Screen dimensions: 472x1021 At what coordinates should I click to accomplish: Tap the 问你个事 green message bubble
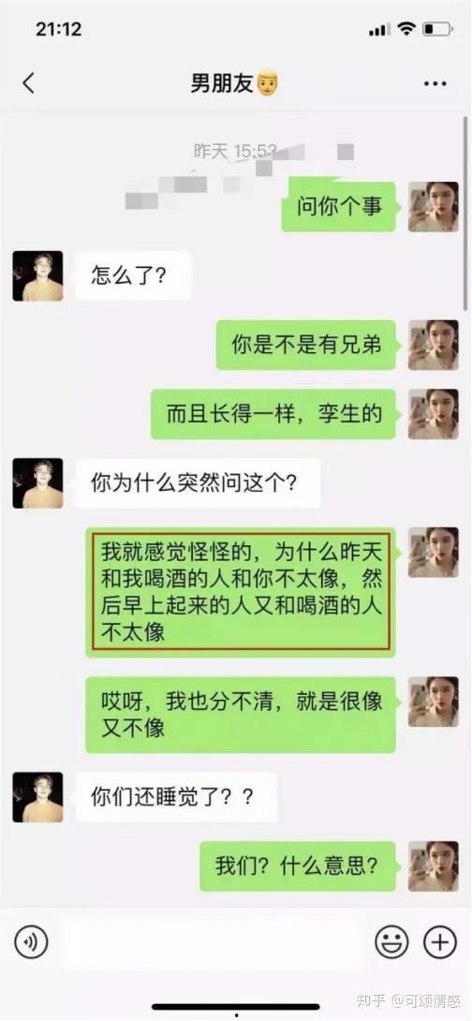[x=338, y=207]
